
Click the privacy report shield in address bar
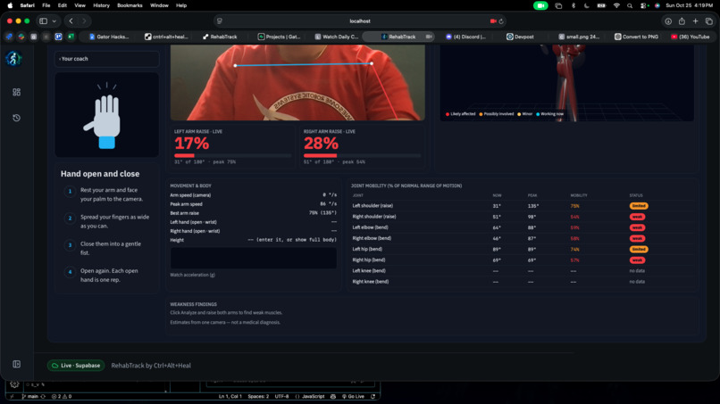220,21
